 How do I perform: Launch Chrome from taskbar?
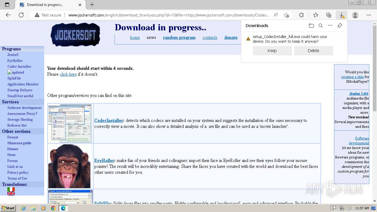(x=53, y=208)
